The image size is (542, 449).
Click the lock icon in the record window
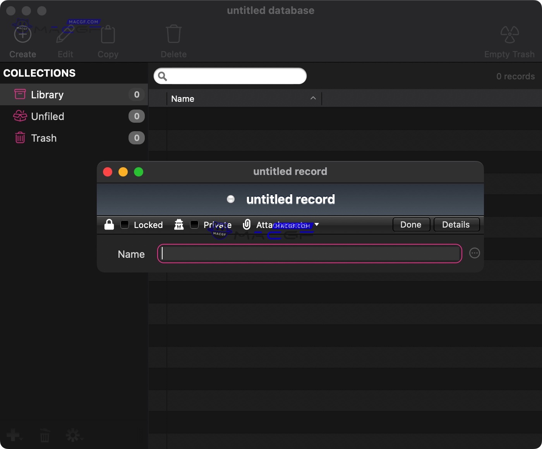[x=109, y=224]
